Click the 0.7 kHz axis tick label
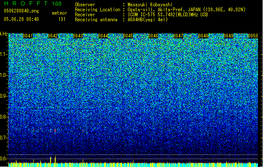 3,138
